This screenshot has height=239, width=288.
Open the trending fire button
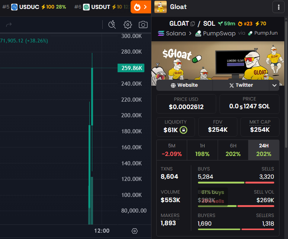pos(141,7)
